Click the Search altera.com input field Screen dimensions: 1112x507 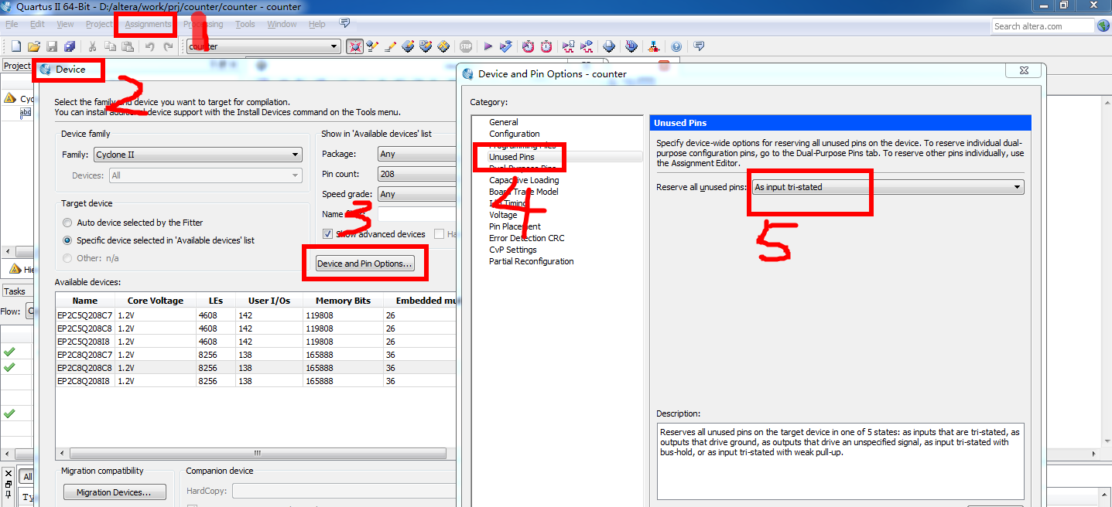[x=1042, y=26]
